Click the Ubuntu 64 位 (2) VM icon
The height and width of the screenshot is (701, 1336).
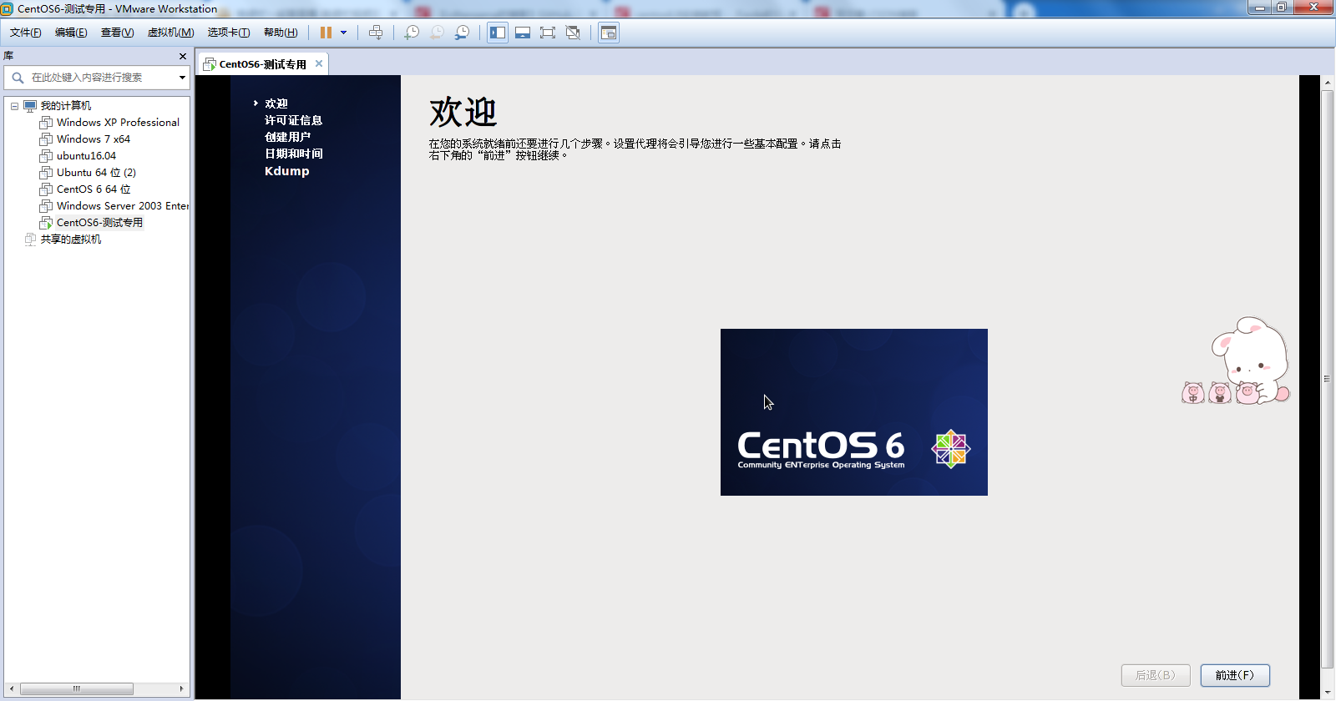46,173
